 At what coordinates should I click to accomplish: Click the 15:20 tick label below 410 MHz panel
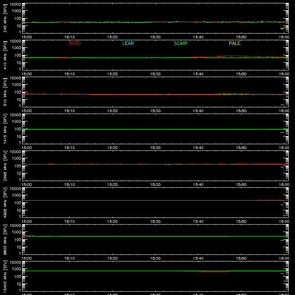pyautogui.click(x=112, y=74)
